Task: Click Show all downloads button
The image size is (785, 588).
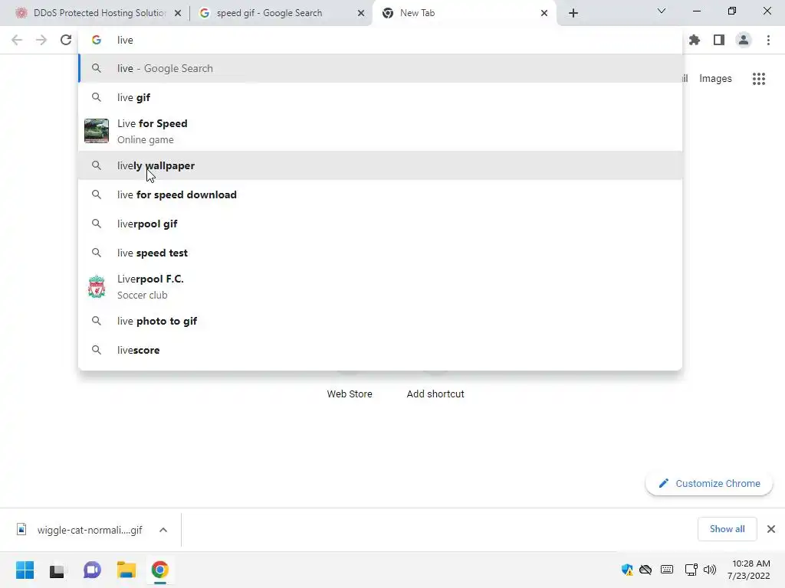Action: click(x=727, y=529)
